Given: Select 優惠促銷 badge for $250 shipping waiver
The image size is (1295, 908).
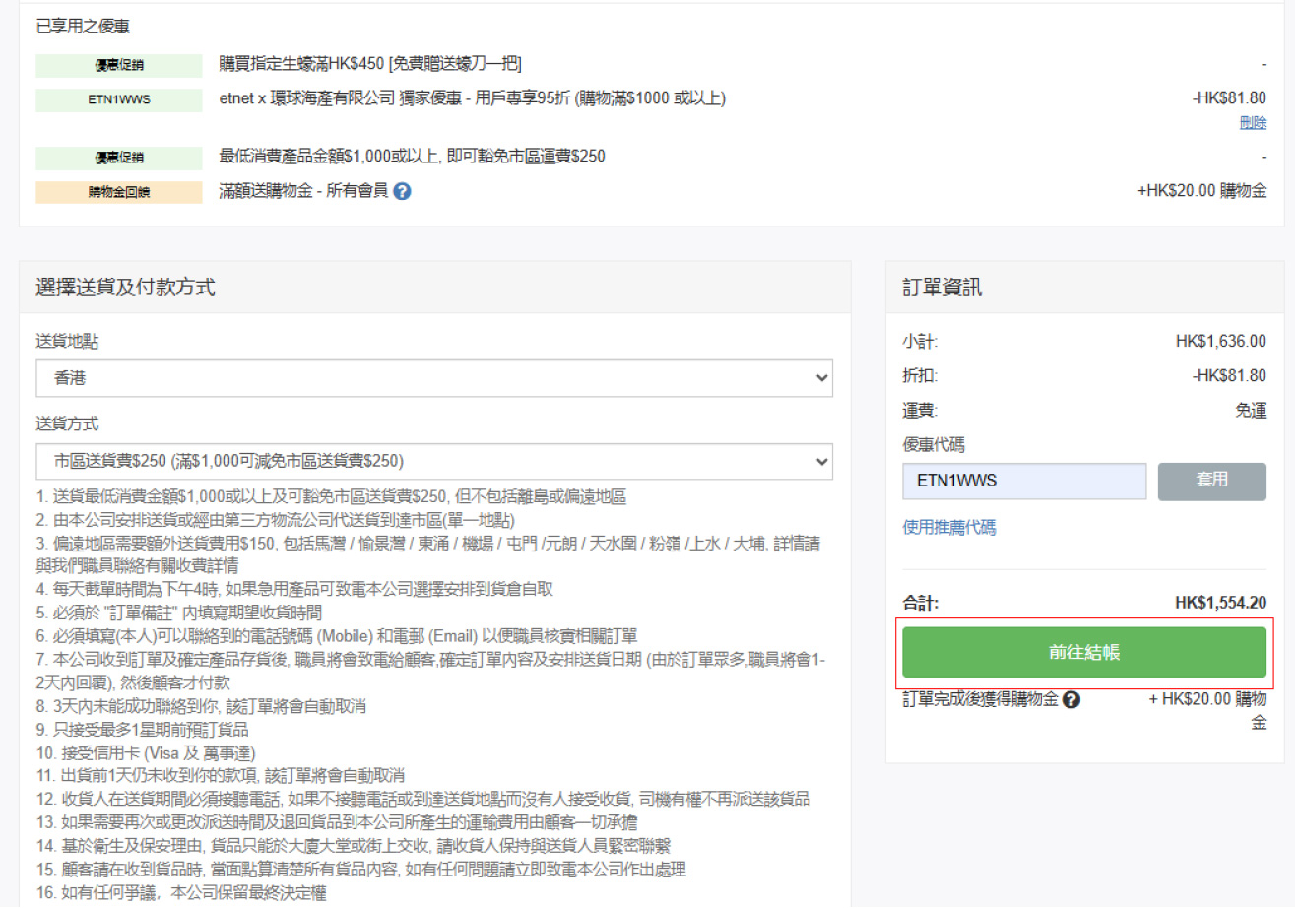Looking at the screenshot, I should pos(119,158).
